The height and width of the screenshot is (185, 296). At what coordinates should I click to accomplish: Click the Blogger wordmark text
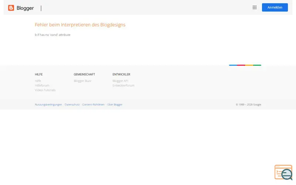(x=25, y=8)
